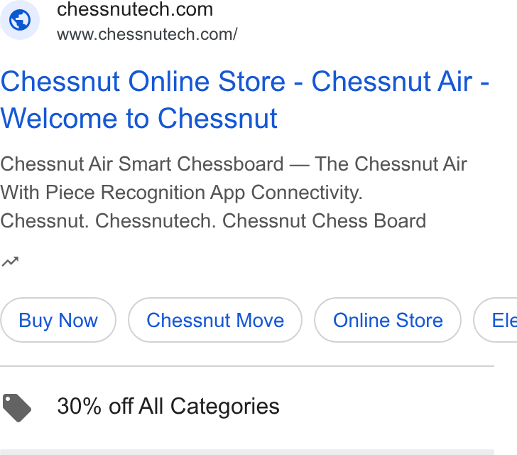Click the word 'Chessnutech.' in the description
This screenshot has width=517, height=455.
coord(156,220)
